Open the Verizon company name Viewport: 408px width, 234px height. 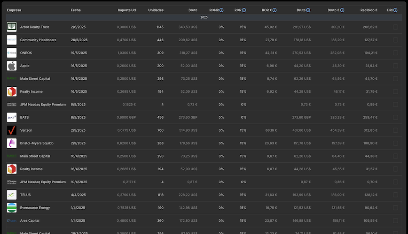[x=26, y=130]
